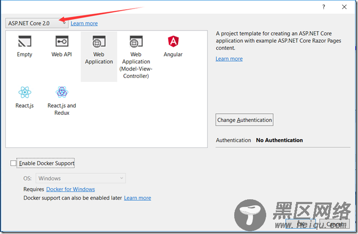Click the React.js and Redux label
Viewport: 358px width, 234px height.
[62, 109]
